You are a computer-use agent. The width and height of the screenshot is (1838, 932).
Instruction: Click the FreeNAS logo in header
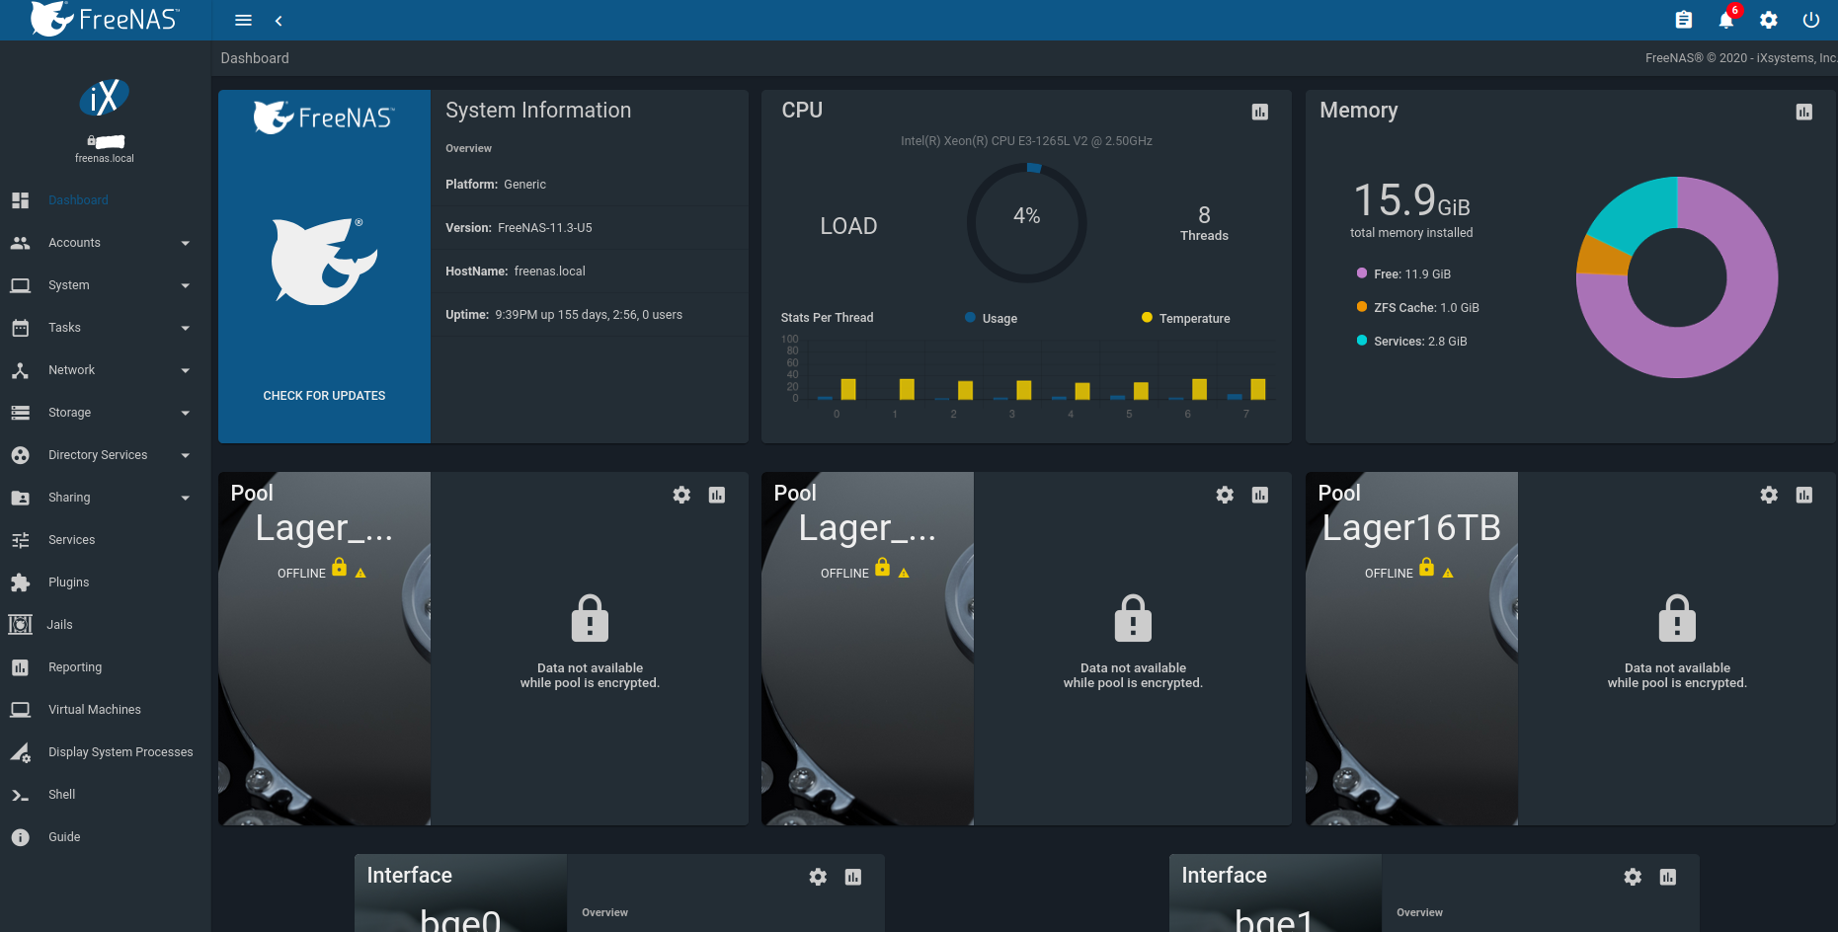(105, 19)
